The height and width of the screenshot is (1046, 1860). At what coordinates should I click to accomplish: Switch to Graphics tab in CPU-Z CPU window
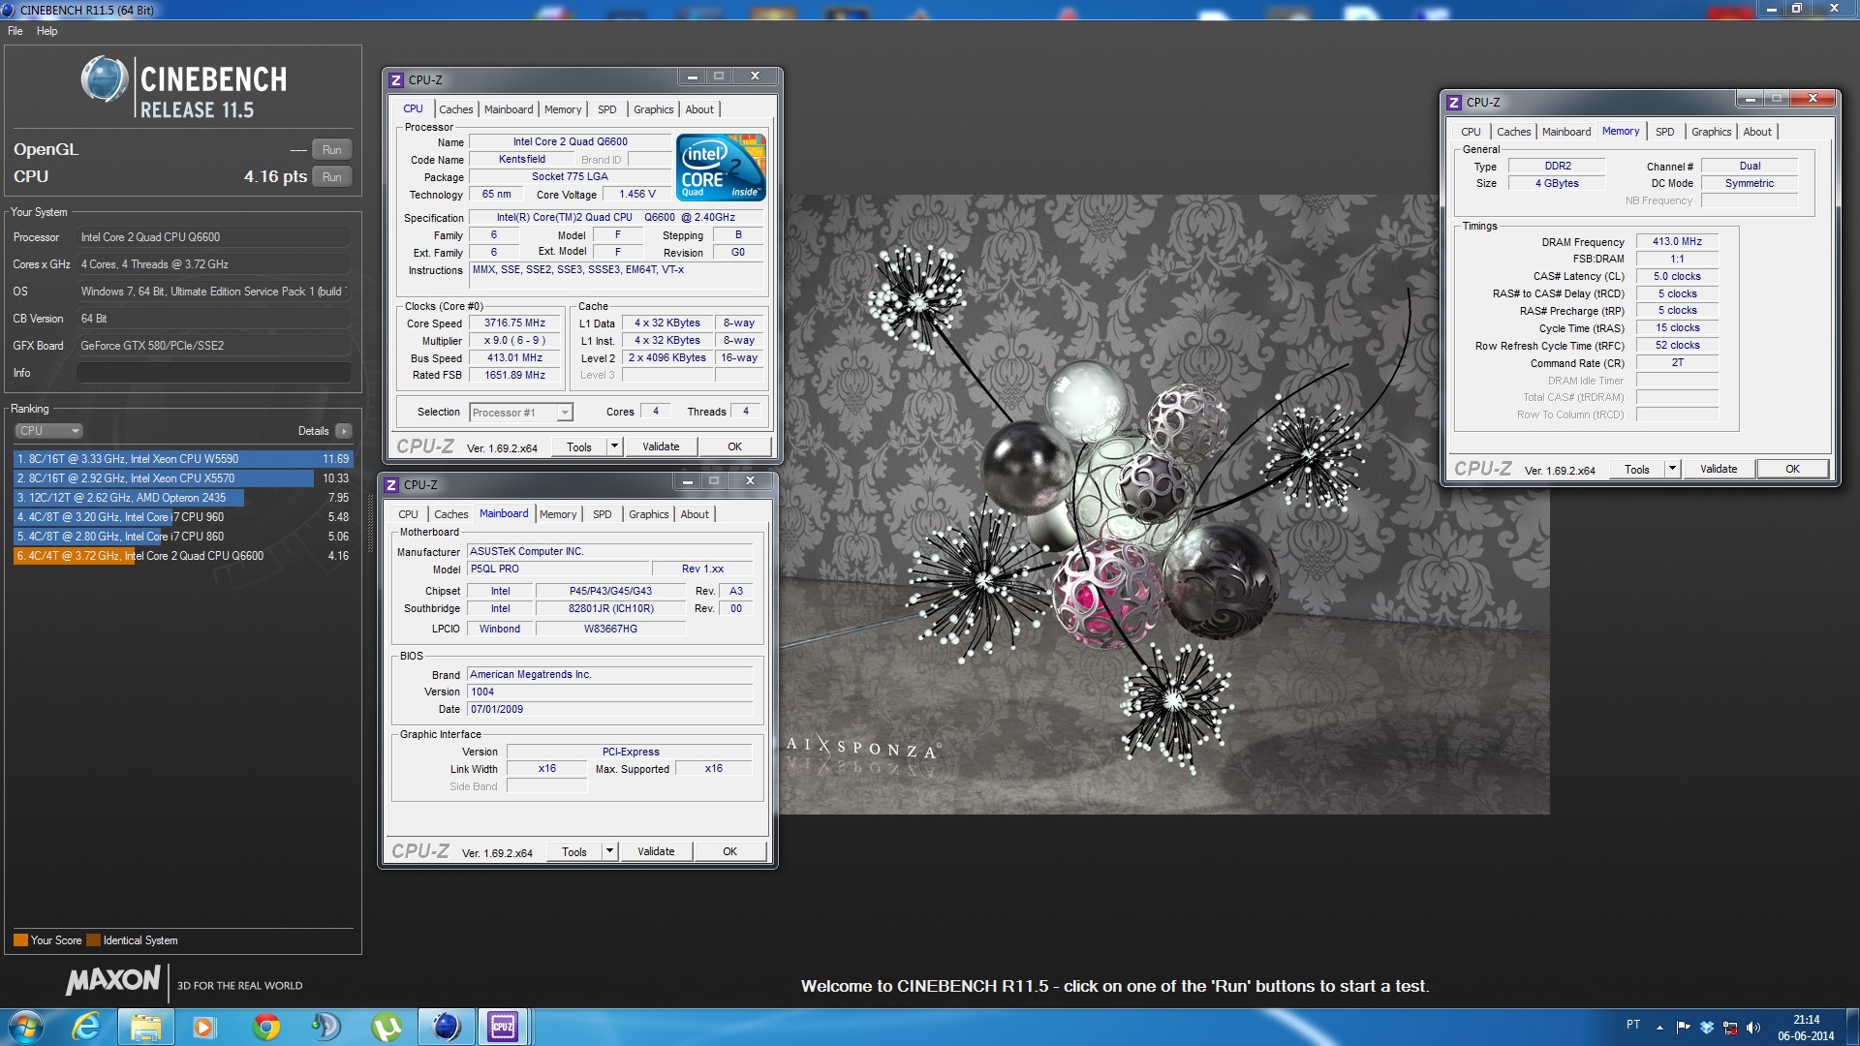point(654,109)
